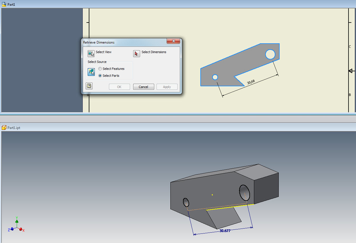Activate the Select View tool in Retrieve Dimensions
This screenshot has width=356, height=243.
[x=91, y=53]
